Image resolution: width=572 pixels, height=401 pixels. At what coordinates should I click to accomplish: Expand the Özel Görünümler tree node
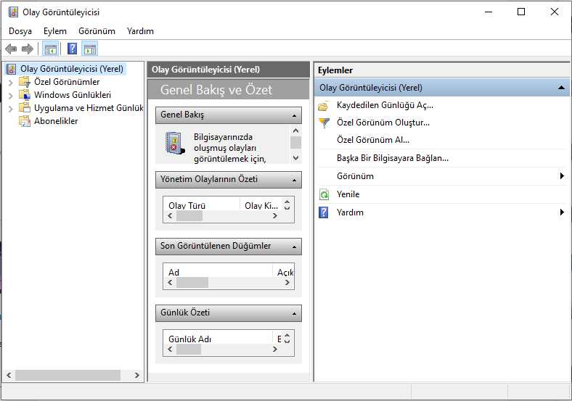11,83
